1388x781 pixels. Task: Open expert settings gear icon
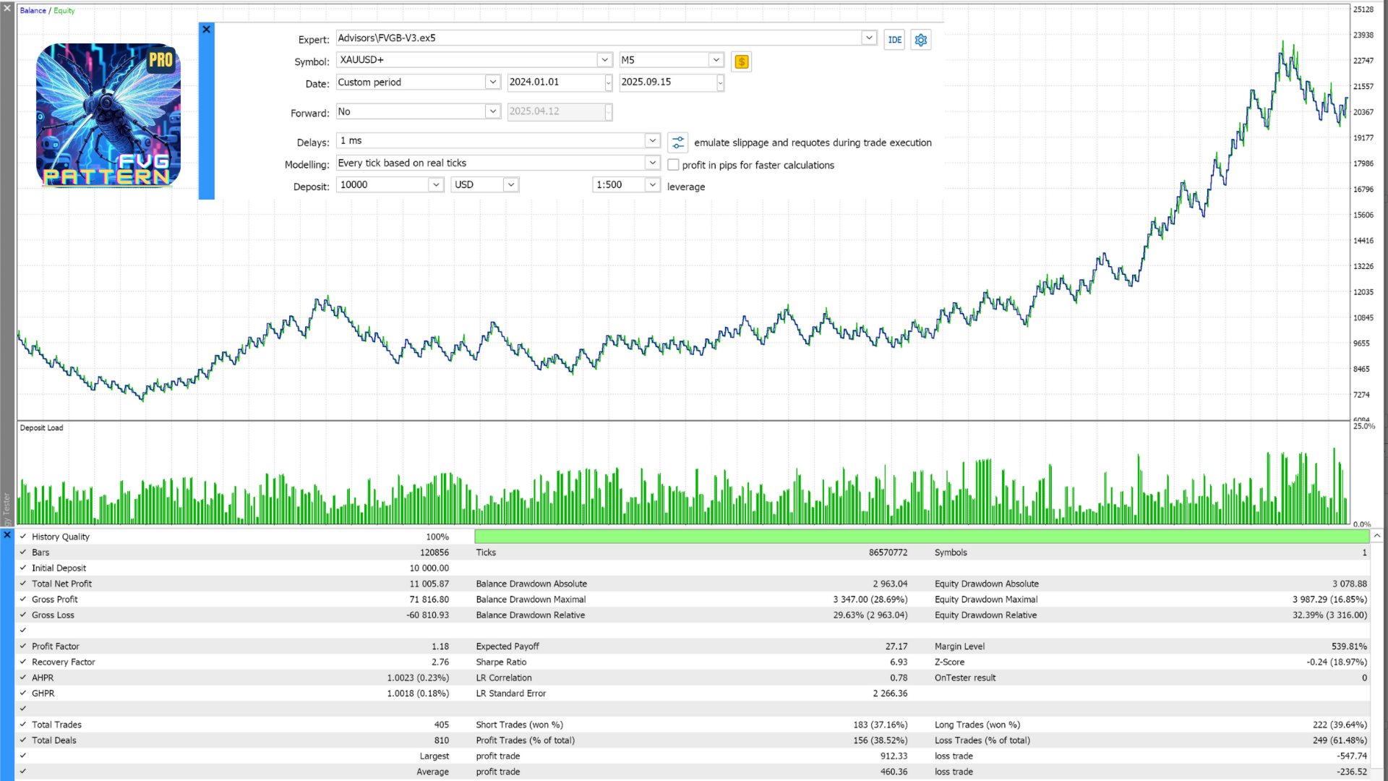(x=920, y=40)
